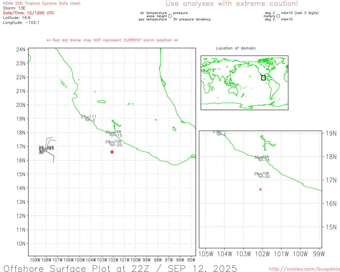This screenshot has height=272, width=340.
Task: Click the 19N label beside the inset map
Action: click(x=331, y=133)
